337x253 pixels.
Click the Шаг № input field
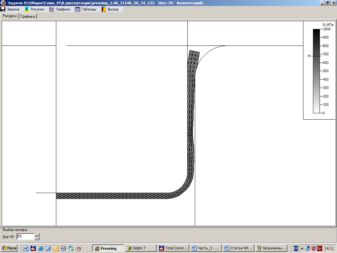click(x=25, y=237)
